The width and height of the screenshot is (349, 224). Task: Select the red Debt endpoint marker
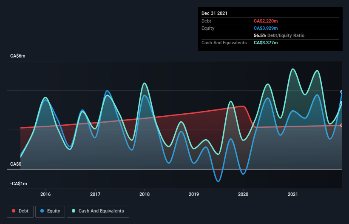pos(342,126)
